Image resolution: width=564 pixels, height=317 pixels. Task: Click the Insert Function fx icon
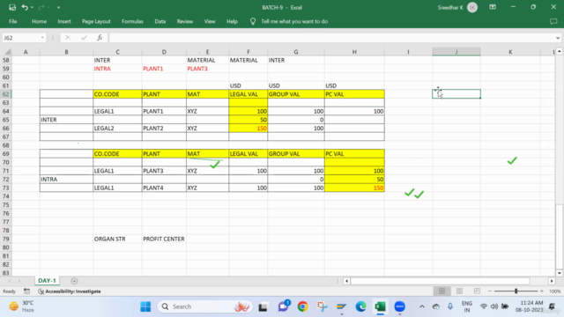[x=100, y=38]
